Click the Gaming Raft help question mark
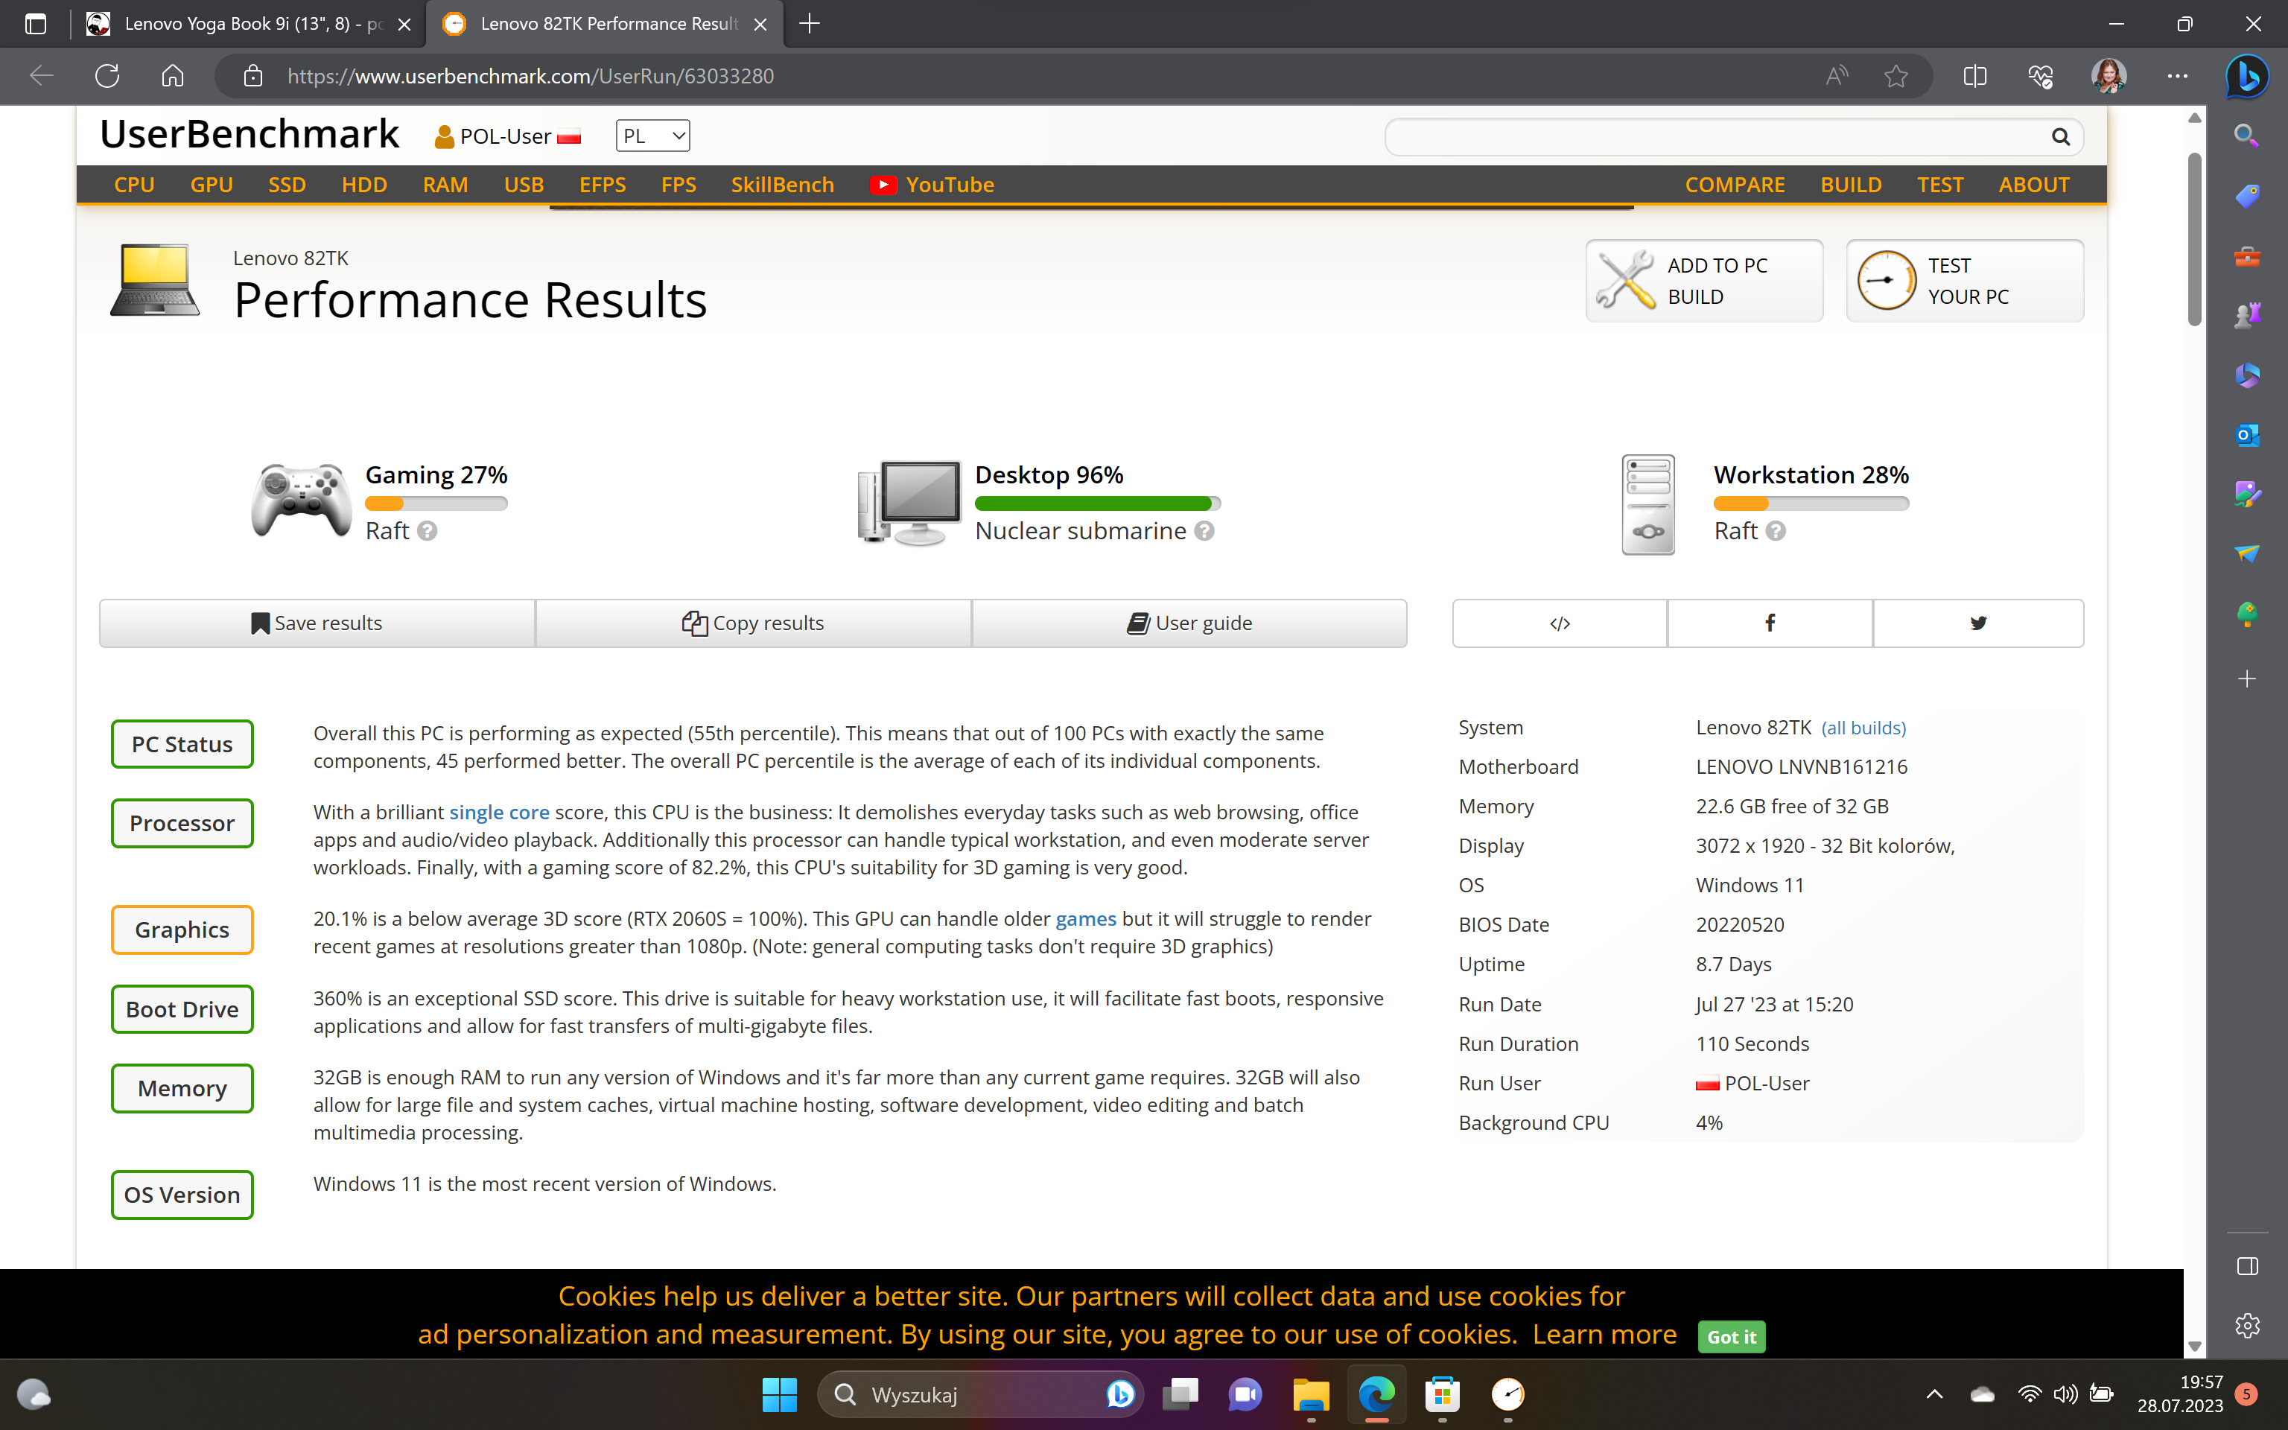 428,532
